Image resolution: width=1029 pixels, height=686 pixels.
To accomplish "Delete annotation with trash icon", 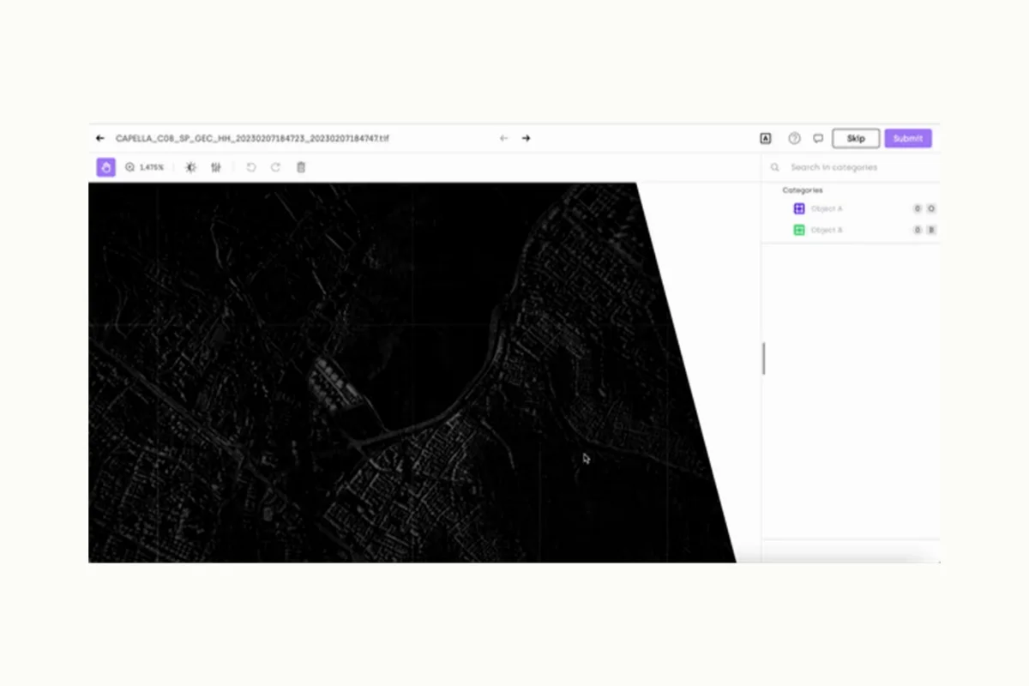I will coord(301,167).
